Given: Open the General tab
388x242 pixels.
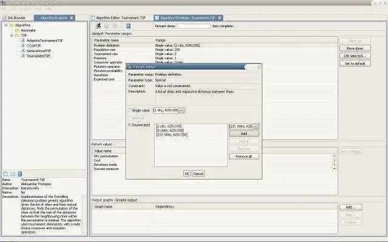Looking at the screenshot, I should click(x=97, y=33).
